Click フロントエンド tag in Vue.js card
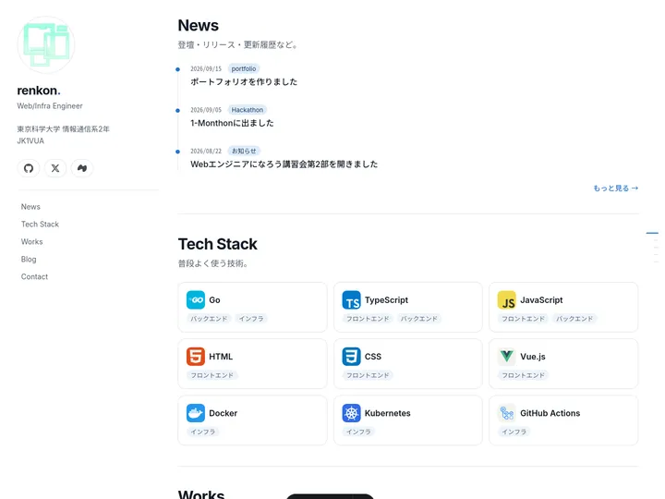 tap(523, 375)
